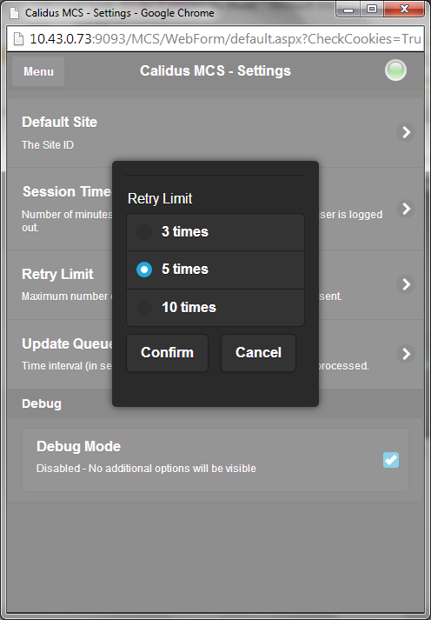This screenshot has width=431, height=620.
Task: Cancel the Retry Limit dialog
Action: click(258, 353)
